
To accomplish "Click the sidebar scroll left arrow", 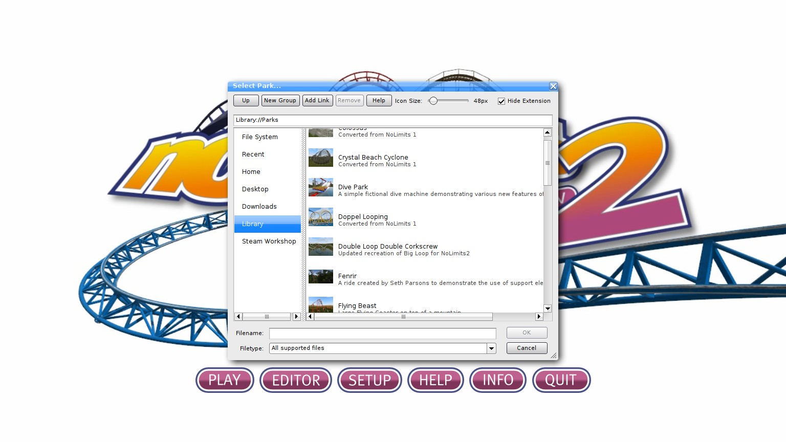I will coord(238,317).
